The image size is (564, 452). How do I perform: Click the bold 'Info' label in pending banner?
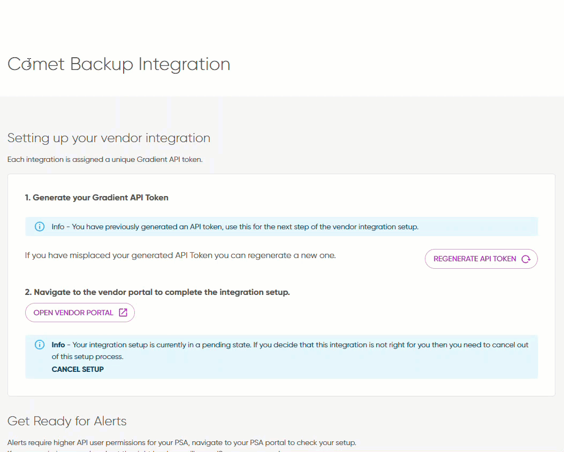[58, 345]
